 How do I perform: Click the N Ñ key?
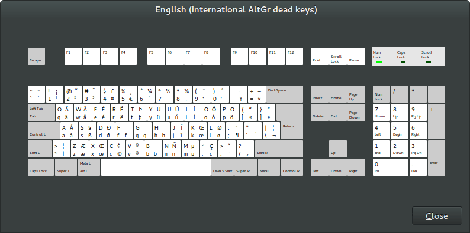click(x=172, y=149)
